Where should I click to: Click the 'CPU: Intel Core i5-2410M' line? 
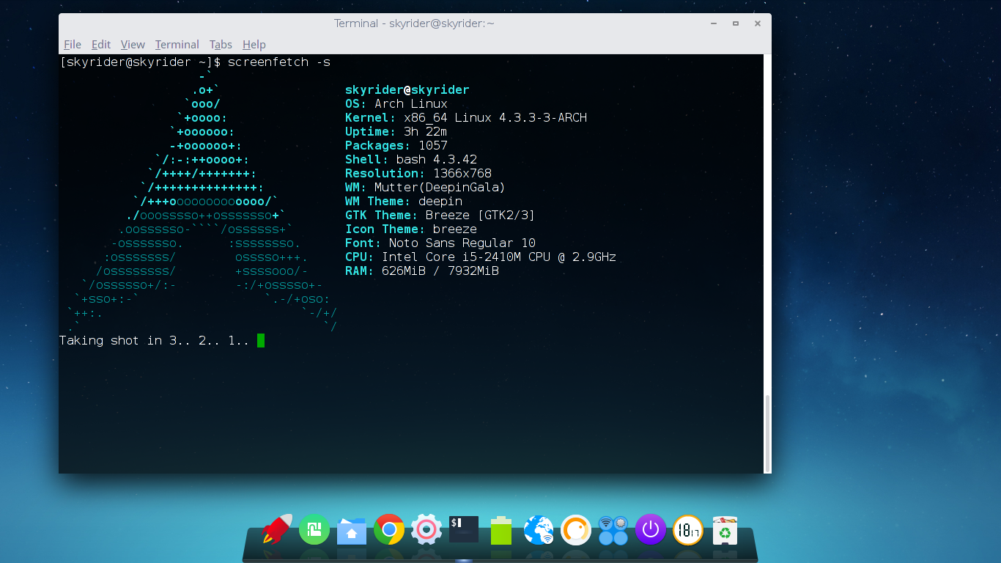coord(481,257)
